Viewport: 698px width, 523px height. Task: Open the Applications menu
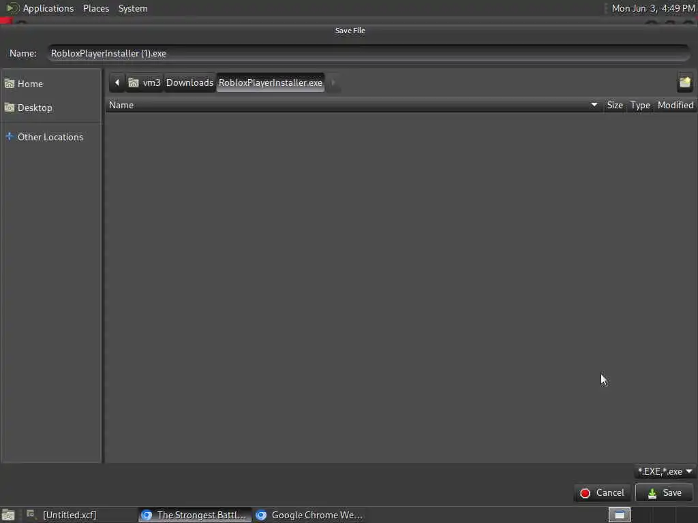coord(48,8)
